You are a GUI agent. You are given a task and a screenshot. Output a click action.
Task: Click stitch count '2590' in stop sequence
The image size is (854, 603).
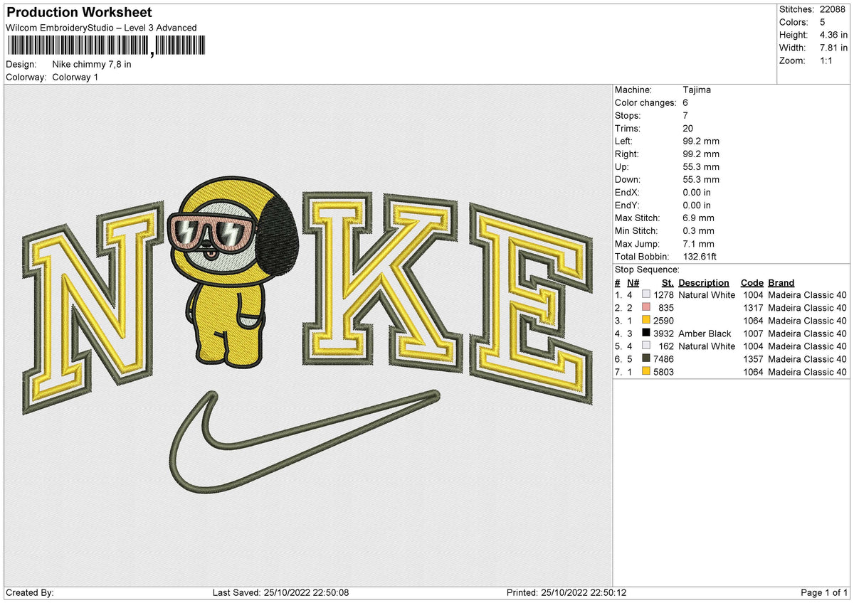point(663,321)
